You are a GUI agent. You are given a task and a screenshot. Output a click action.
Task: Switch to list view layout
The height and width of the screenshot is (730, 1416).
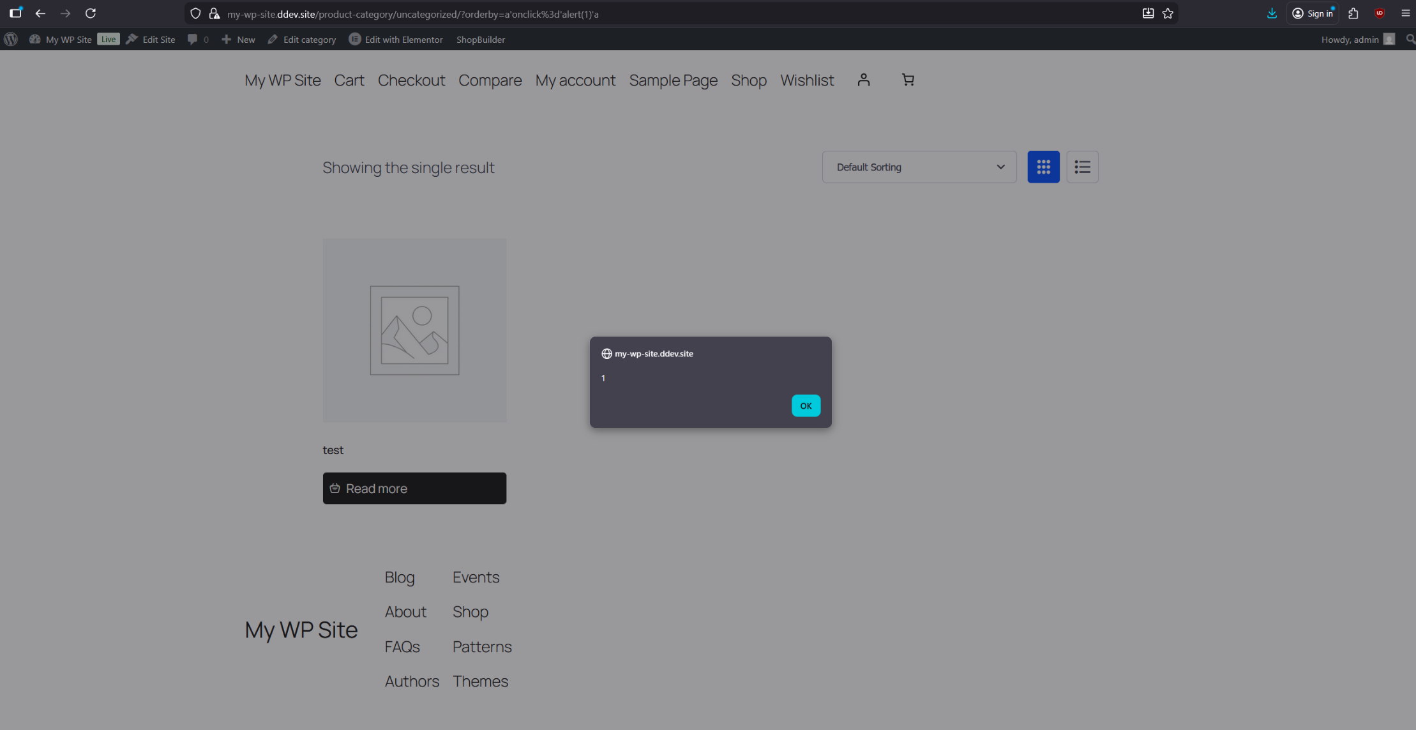pos(1082,167)
